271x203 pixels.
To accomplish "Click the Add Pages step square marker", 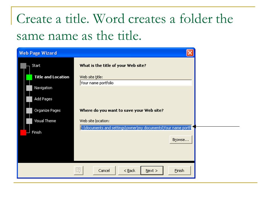I will [29, 99].
